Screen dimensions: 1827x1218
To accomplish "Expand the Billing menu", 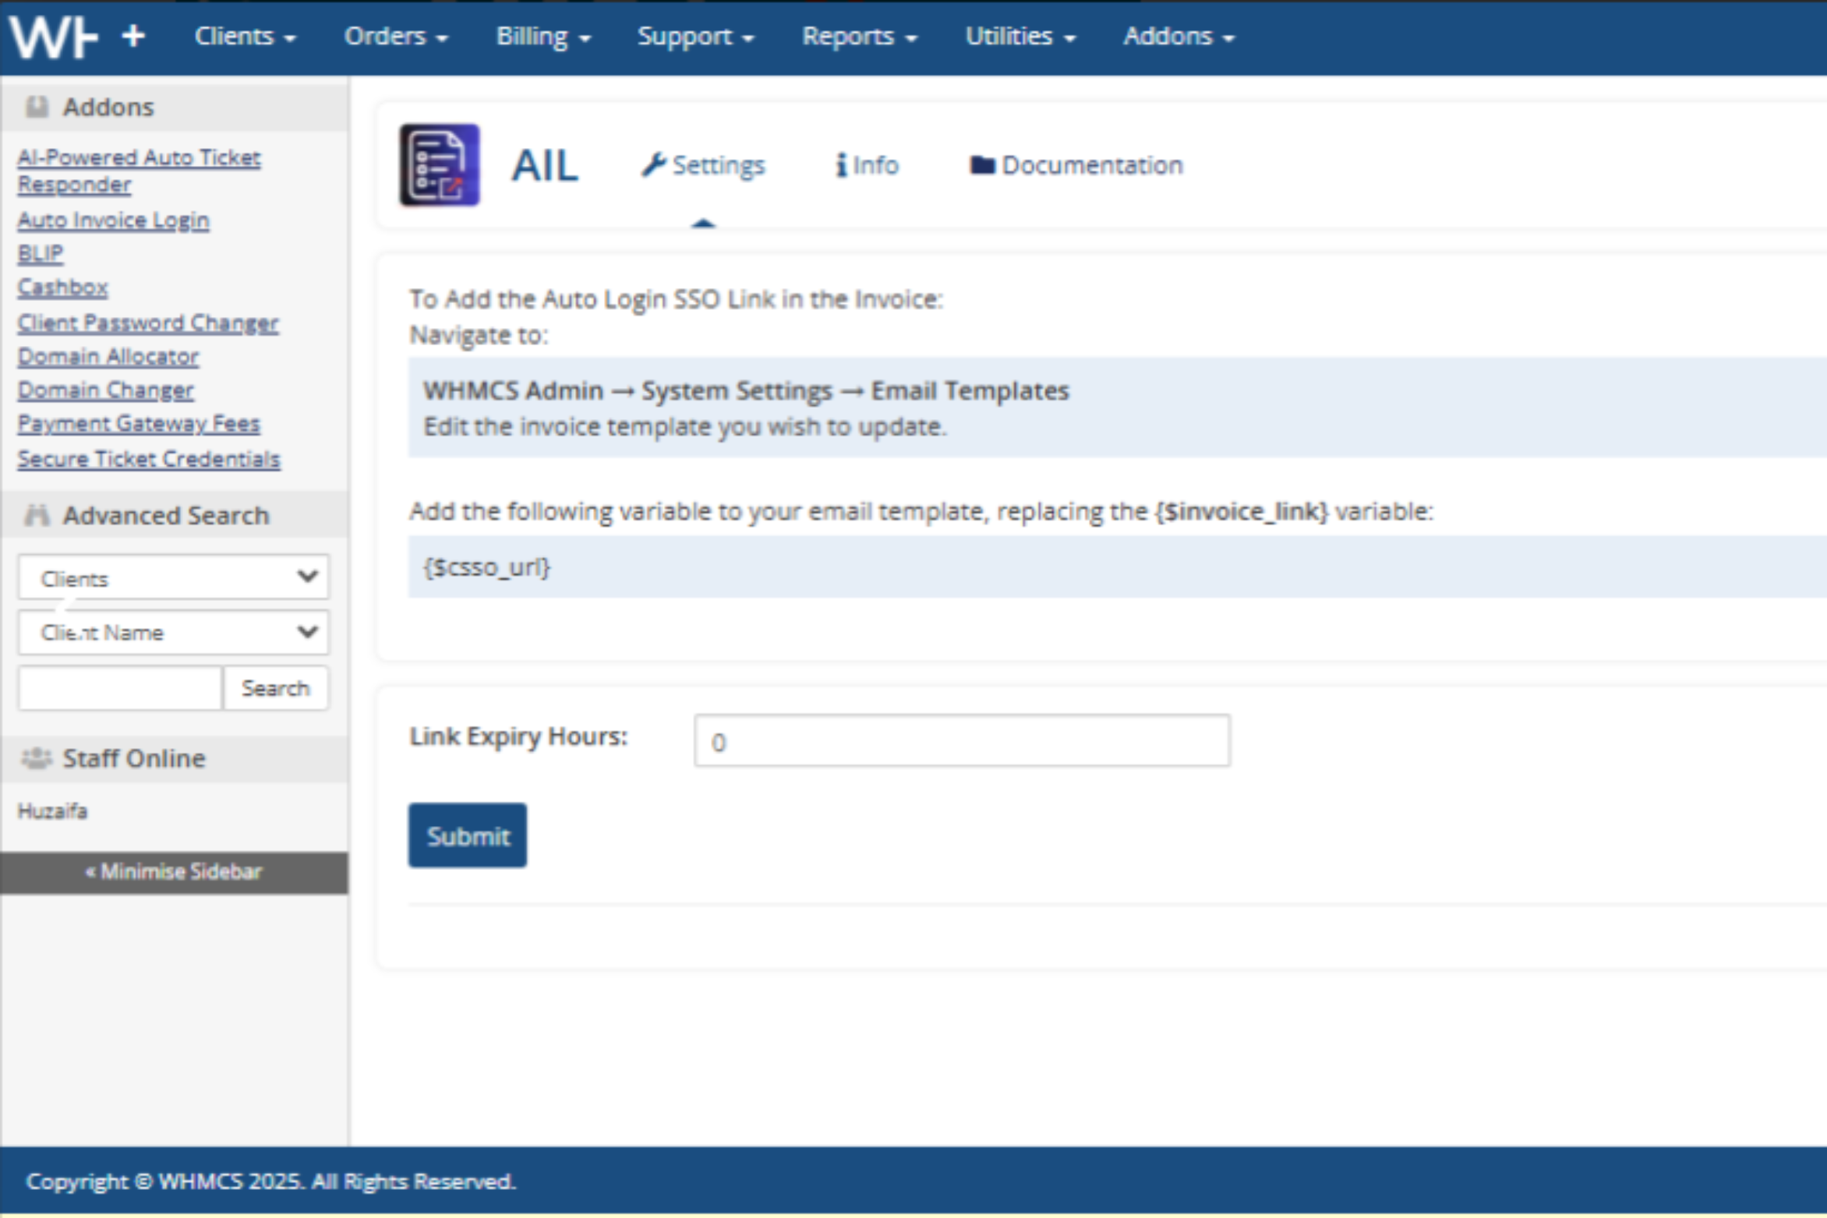I will (542, 37).
